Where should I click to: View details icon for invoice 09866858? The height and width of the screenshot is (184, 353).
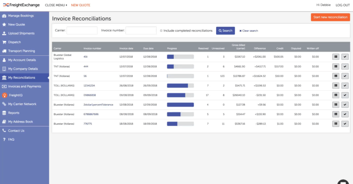coord(336,95)
